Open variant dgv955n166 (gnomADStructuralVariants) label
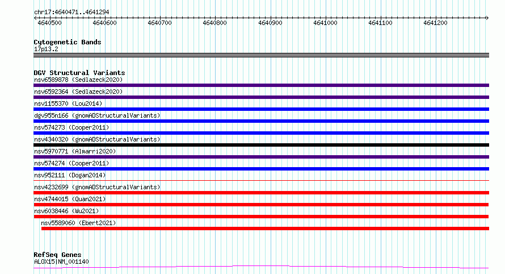This screenshot has width=505, height=274. 97,115
